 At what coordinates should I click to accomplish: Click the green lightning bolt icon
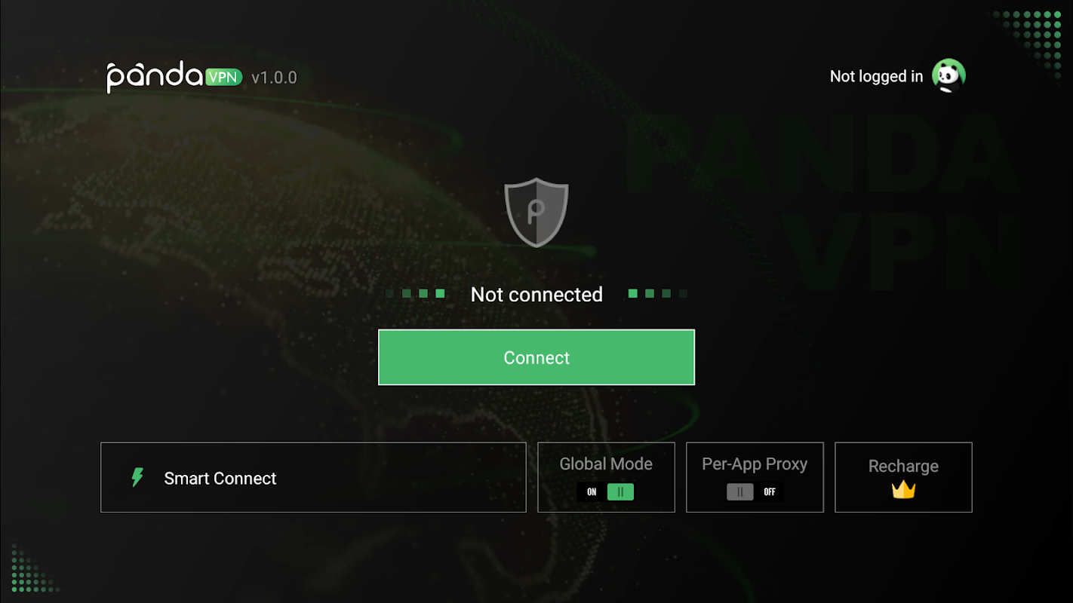click(x=137, y=477)
